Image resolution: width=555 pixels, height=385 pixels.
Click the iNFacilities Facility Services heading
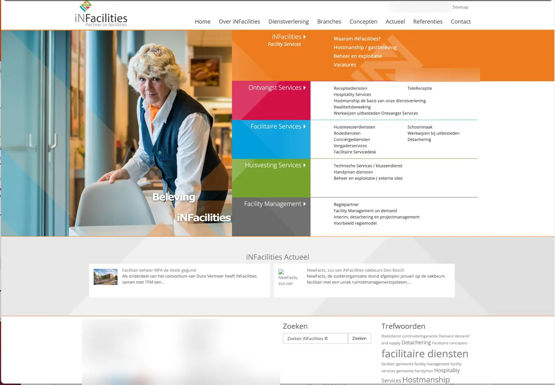[284, 40]
